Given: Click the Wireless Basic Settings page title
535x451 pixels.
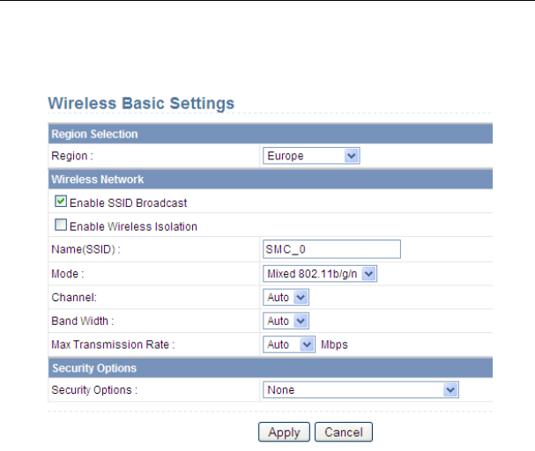Looking at the screenshot, I should 141,103.
